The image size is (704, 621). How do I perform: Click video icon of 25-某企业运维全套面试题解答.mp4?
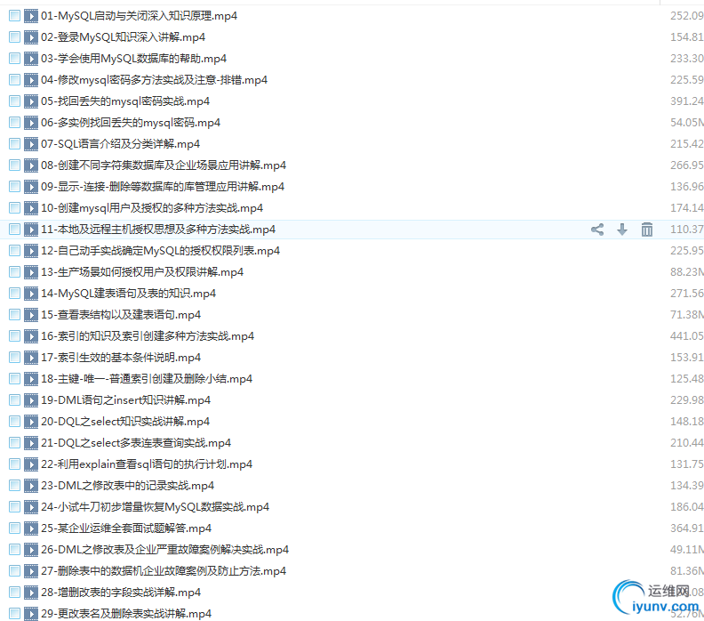pos(31,528)
